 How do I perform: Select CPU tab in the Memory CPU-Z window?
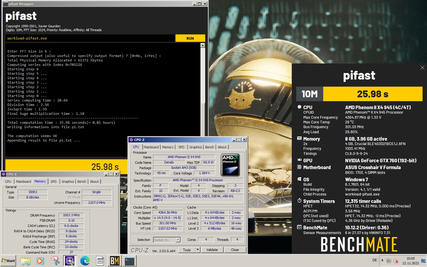(8, 182)
